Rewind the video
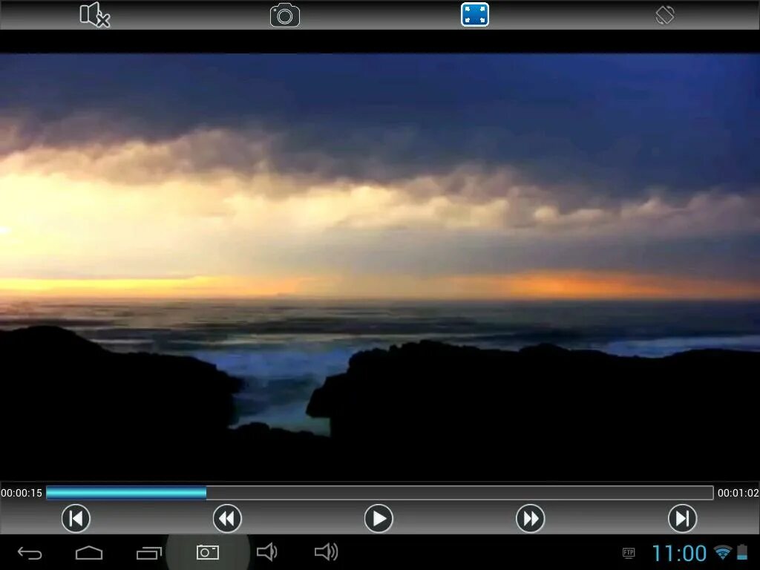760x570 pixels. (227, 518)
